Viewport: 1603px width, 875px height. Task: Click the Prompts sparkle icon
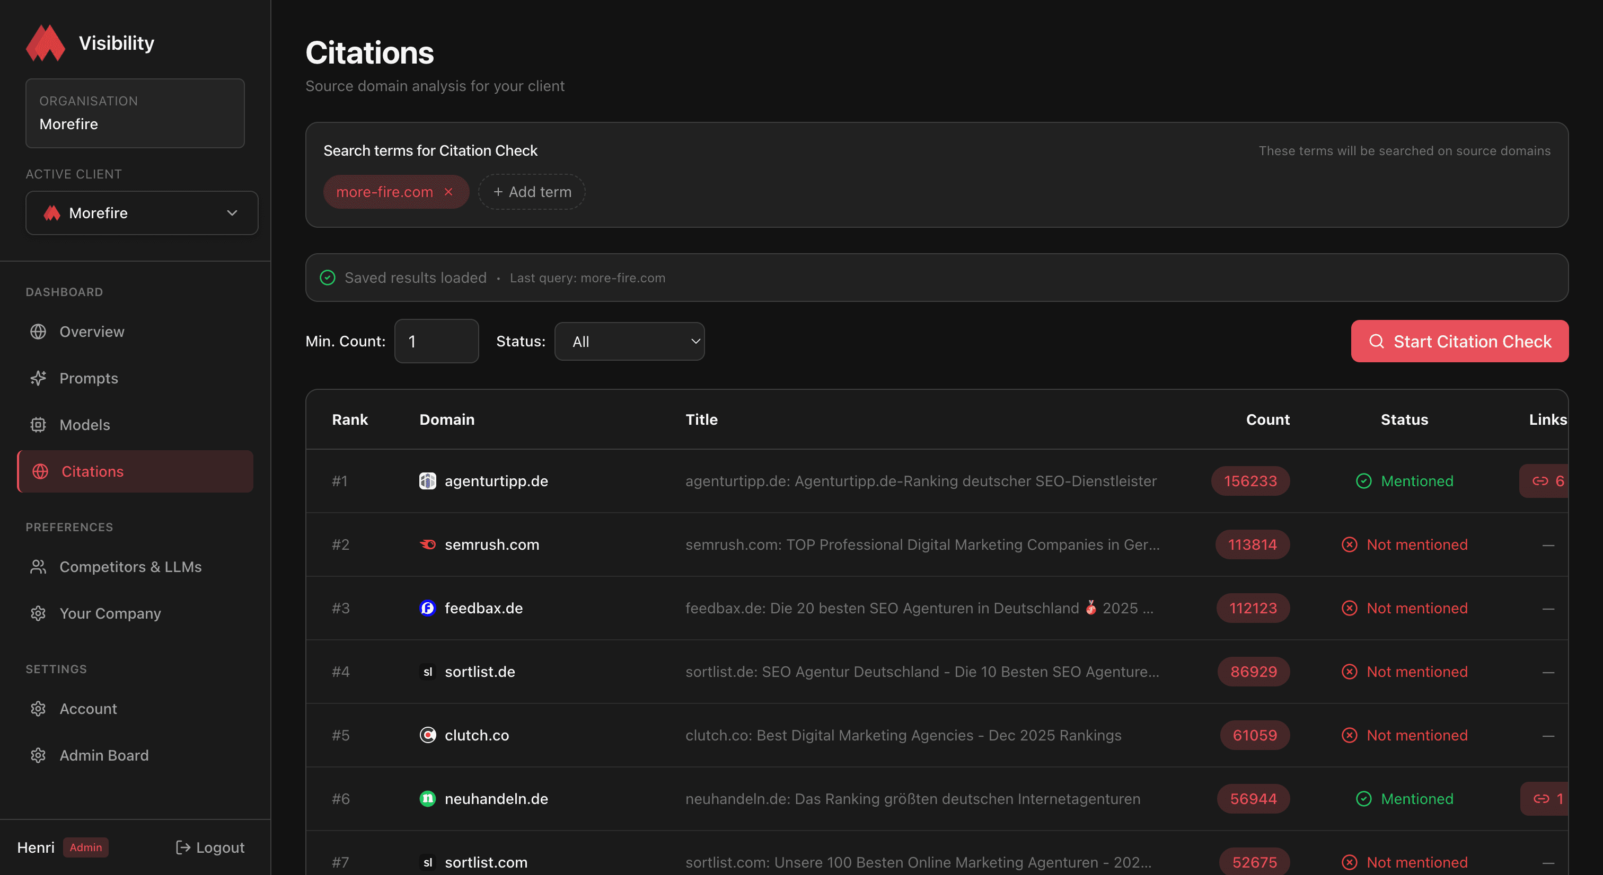tap(38, 378)
